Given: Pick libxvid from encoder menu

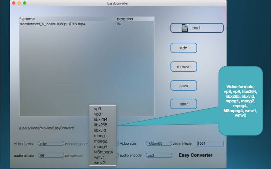Looking at the screenshot, I should (100, 130).
